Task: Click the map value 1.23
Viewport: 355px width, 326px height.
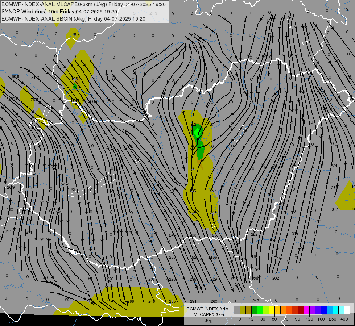Action: click(71, 189)
